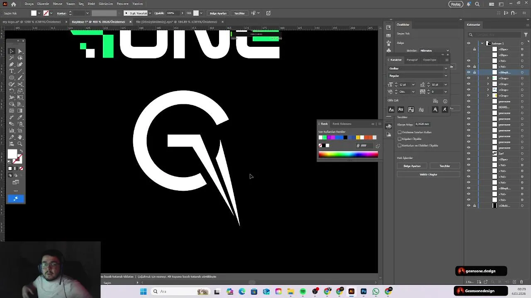Switch to the OpenType tab
Viewport: 531px width, 298px height.
pos(429,60)
